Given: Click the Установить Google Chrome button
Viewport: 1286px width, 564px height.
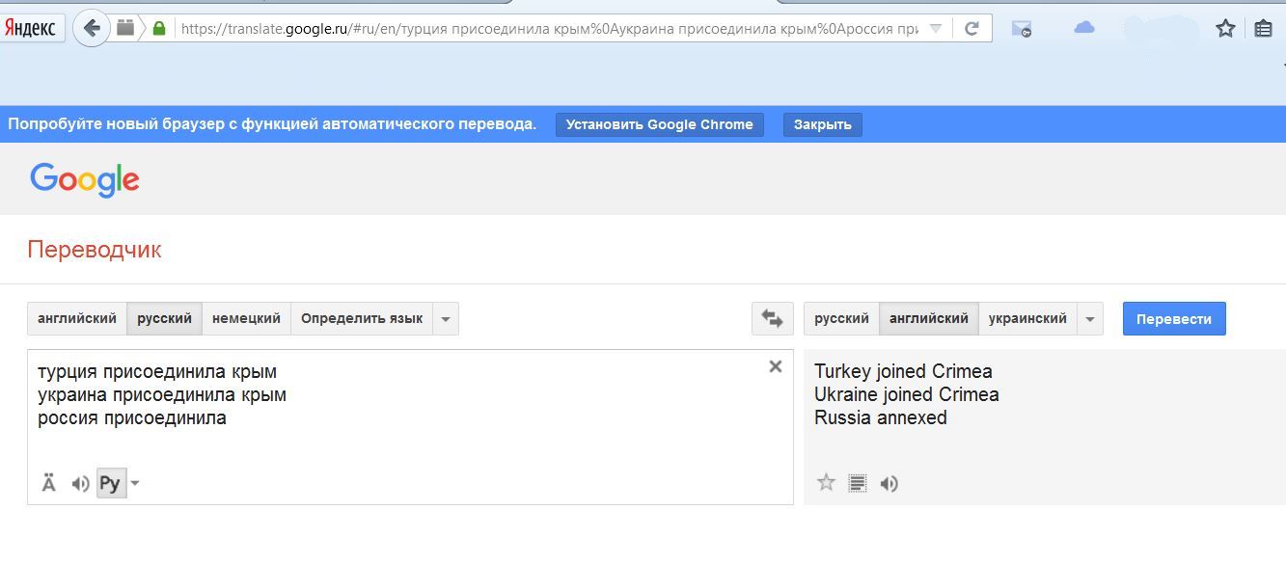Looking at the screenshot, I should (660, 124).
